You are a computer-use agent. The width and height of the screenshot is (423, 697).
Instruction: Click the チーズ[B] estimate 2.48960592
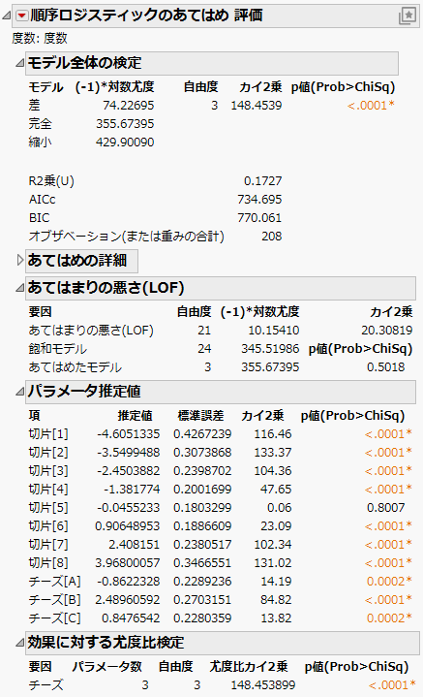tap(128, 600)
